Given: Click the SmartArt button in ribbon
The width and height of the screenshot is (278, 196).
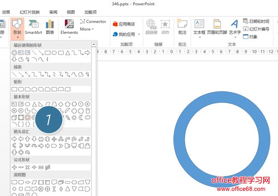Looking at the screenshot, I should [33, 26].
